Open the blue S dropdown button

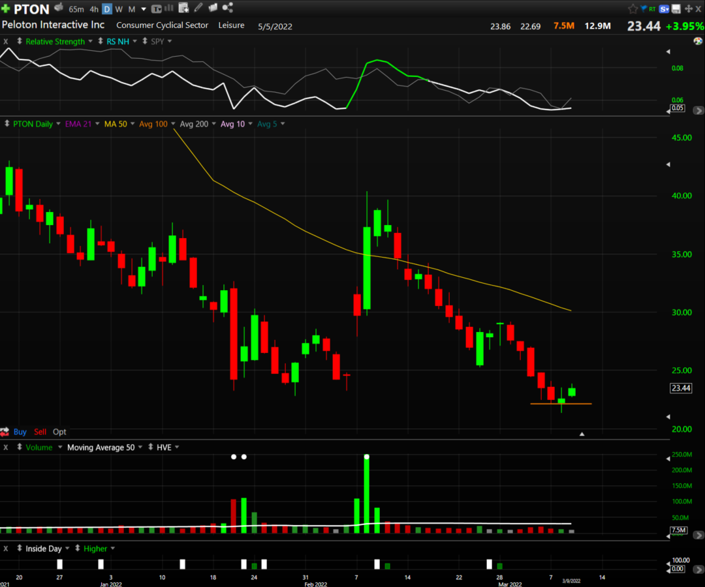point(664,8)
